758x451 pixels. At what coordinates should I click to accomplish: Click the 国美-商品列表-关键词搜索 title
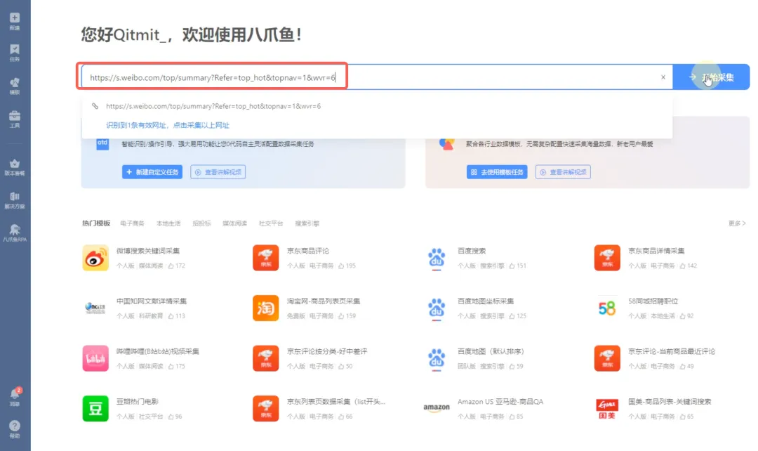tap(670, 402)
